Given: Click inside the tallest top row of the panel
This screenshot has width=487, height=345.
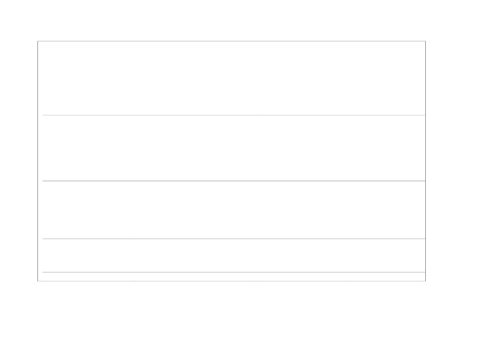Looking at the screenshot, I should point(232,78).
